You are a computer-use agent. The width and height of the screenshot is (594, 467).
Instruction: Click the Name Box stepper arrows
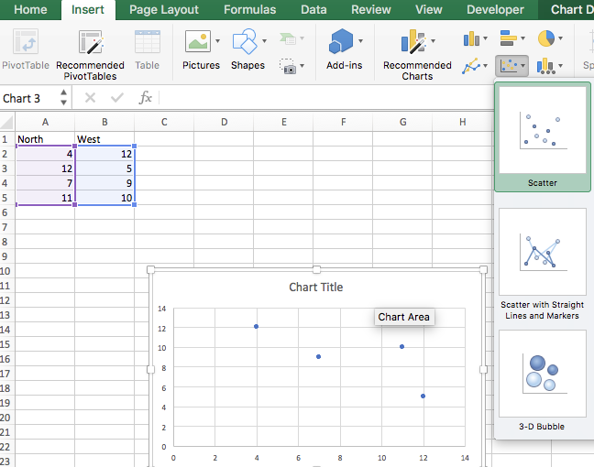tap(63, 98)
